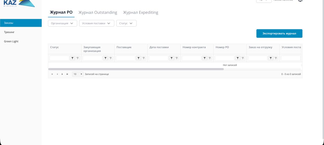The width and height of the screenshot is (324, 145).
Task: Open the Статус filter dropdown
Action: click(x=126, y=23)
